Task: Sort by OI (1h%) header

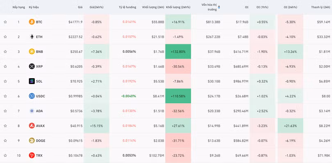Action: pos(262,7)
